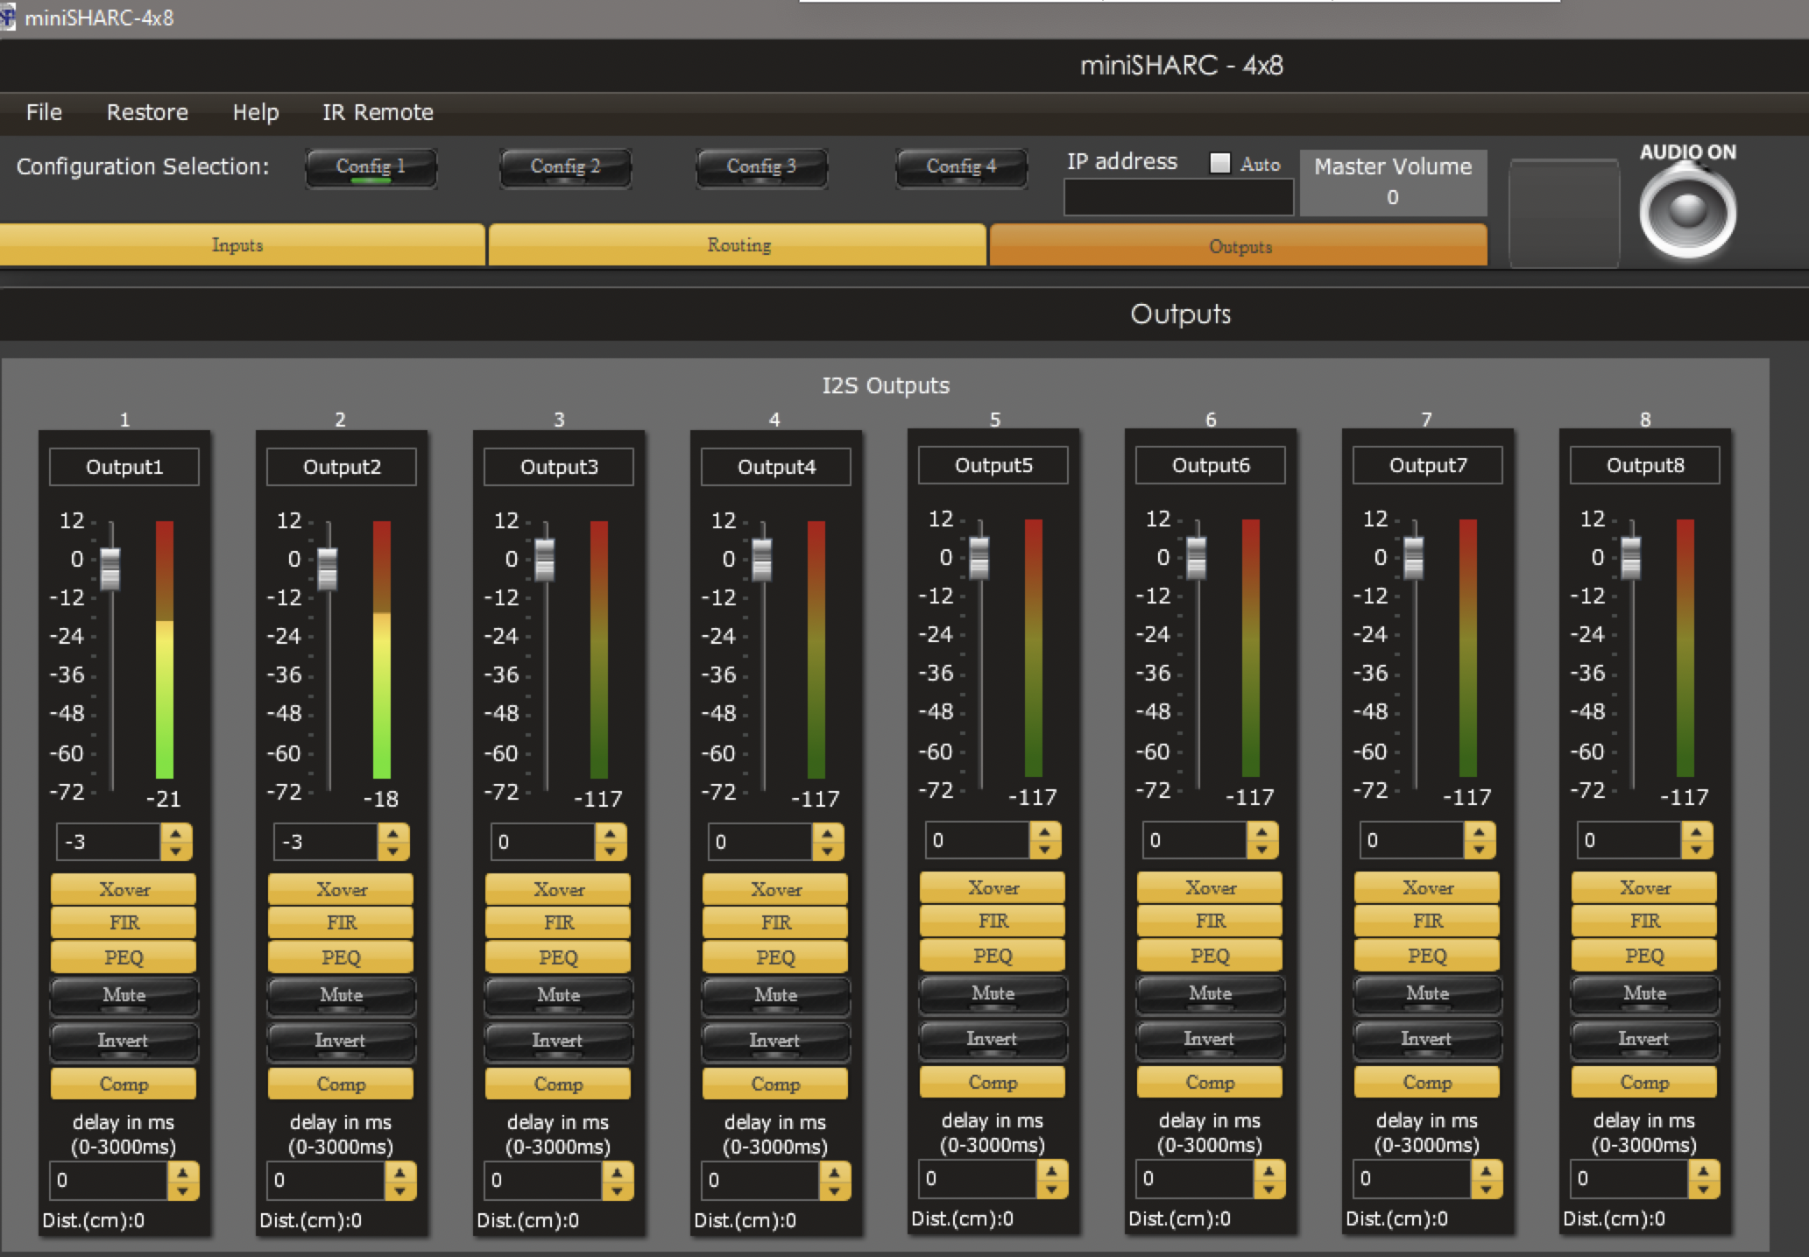Screen dimensions: 1809x1257
Task: Click the IP address input field
Action: [x=1177, y=198]
